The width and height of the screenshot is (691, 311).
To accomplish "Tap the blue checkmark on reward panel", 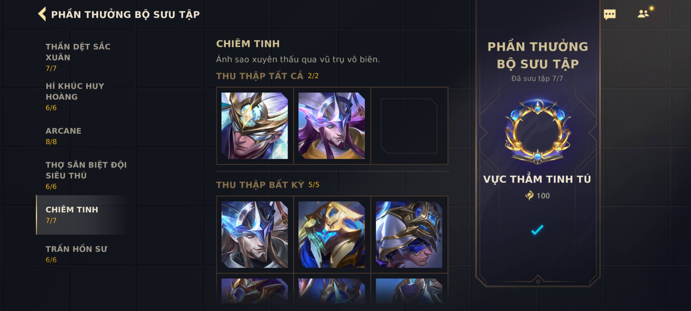I will (537, 230).
